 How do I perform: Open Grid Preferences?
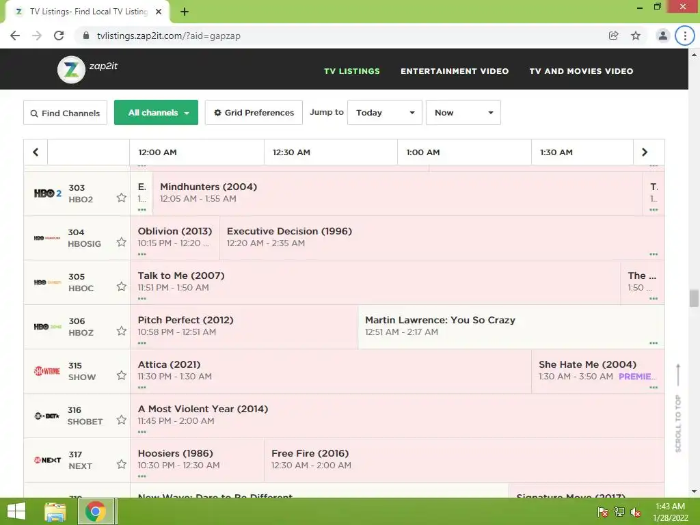pos(254,113)
